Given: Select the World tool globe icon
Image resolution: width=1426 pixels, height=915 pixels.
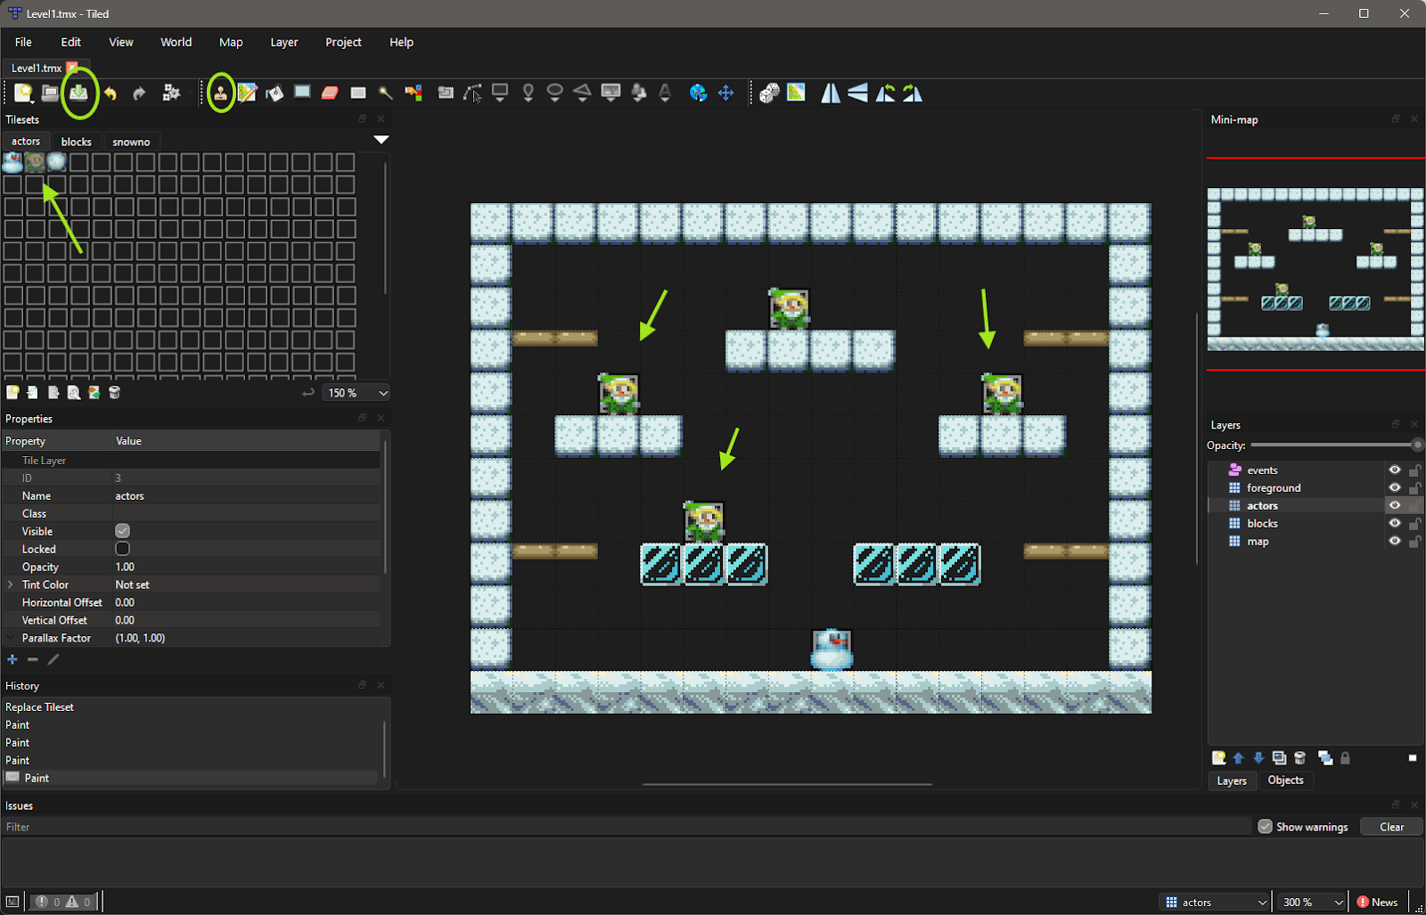Looking at the screenshot, I should 699,93.
